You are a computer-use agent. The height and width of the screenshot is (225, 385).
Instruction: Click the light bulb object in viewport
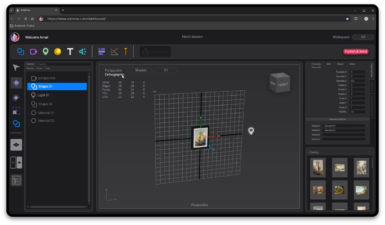251,131
